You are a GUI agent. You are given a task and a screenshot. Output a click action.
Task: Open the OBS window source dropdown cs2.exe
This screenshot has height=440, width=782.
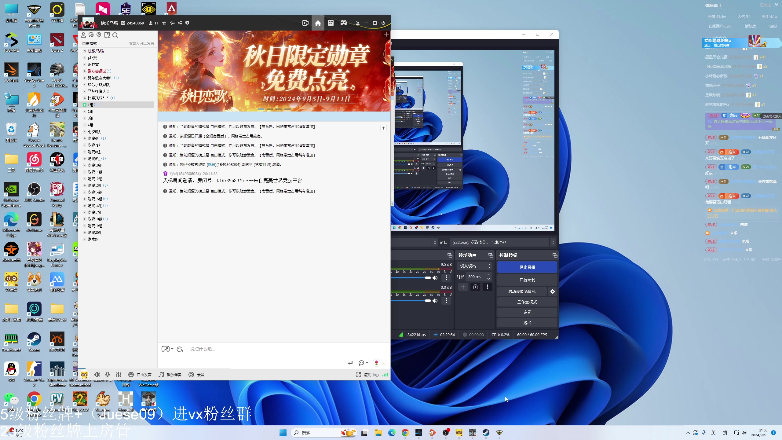(503, 242)
